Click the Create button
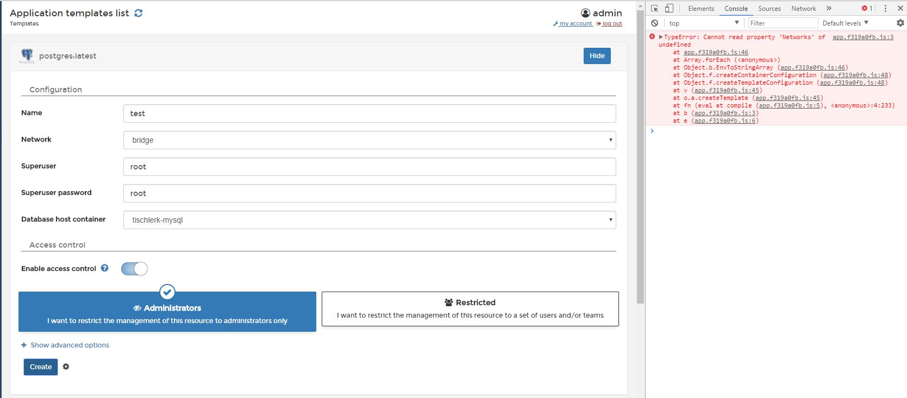Screen dimensions: 907x398 pos(41,367)
